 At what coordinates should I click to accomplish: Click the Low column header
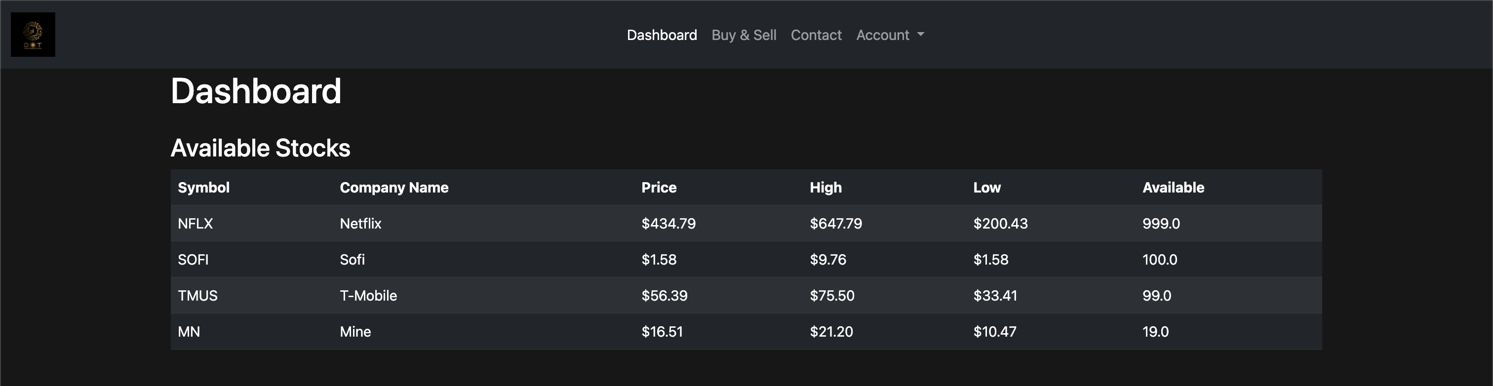pos(987,187)
